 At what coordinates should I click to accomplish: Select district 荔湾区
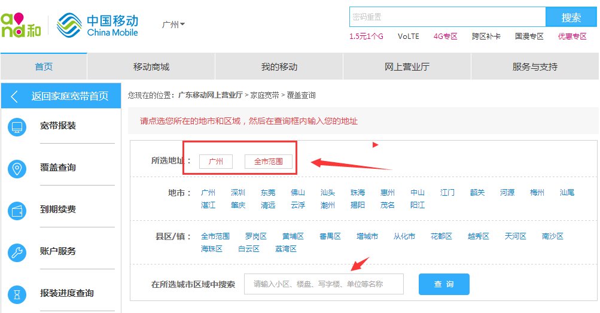tap(286, 249)
